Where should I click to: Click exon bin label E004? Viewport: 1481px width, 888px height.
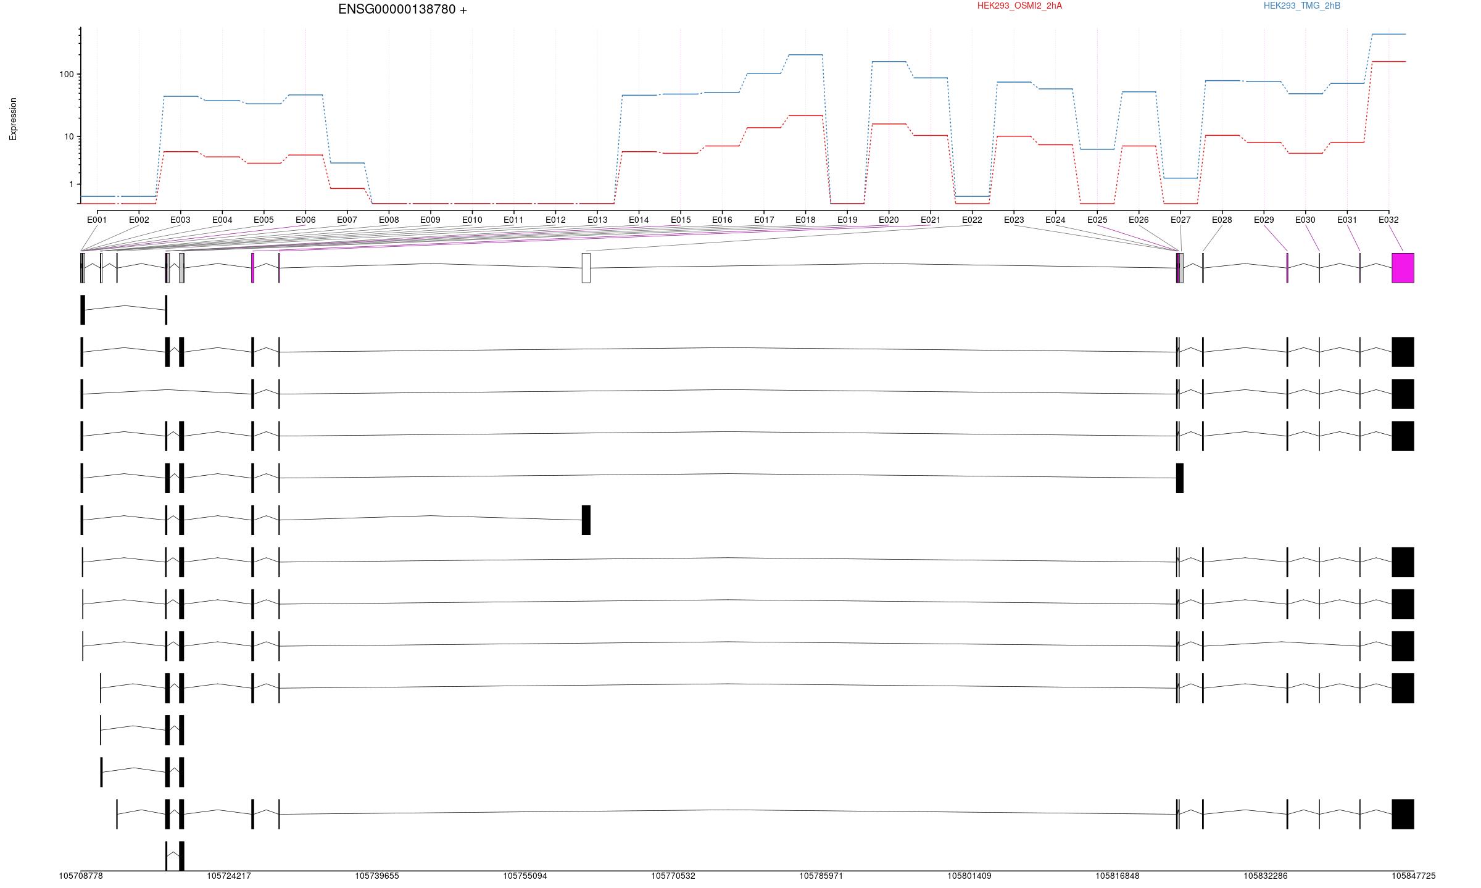[222, 220]
